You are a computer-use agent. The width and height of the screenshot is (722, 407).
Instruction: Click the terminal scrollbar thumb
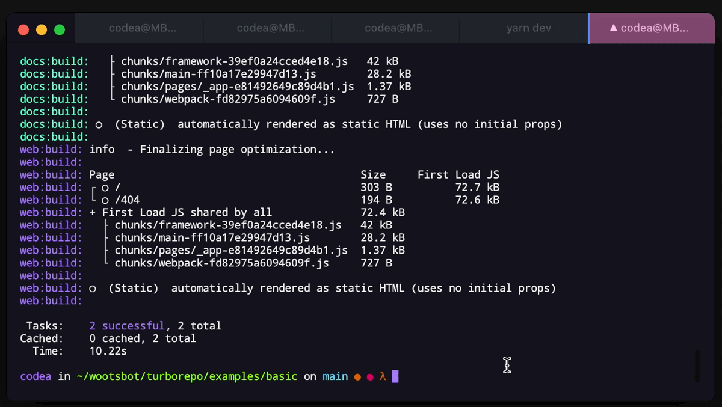697,366
